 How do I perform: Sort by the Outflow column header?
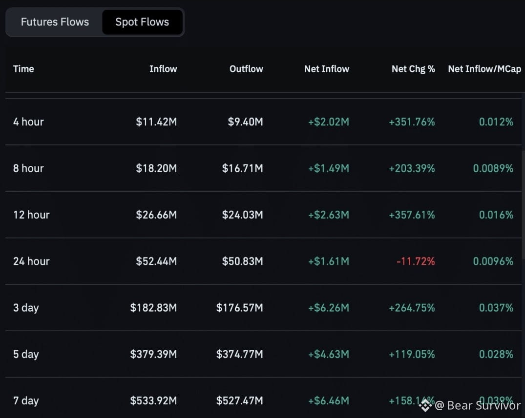point(246,69)
